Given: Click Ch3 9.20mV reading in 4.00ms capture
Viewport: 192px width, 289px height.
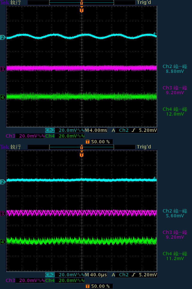Looking at the screenshot, I should coord(175,93).
